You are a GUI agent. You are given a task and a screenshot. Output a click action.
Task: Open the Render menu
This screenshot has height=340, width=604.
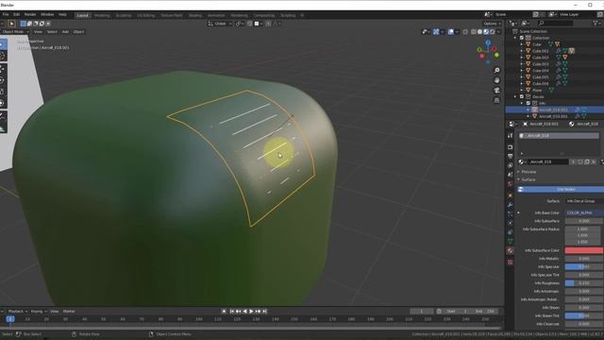click(30, 15)
